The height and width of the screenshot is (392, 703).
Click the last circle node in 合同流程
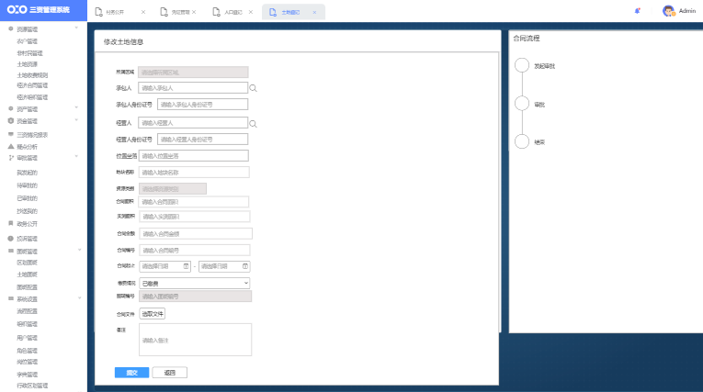click(x=523, y=141)
